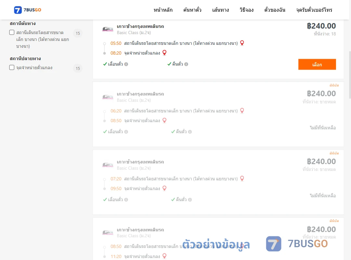
Task: Open the ตั๋วของฉัน menu item
Action: pyautogui.click(x=275, y=10)
